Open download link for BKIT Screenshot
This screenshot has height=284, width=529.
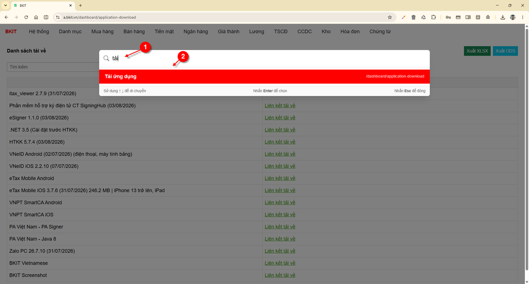pos(279,276)
